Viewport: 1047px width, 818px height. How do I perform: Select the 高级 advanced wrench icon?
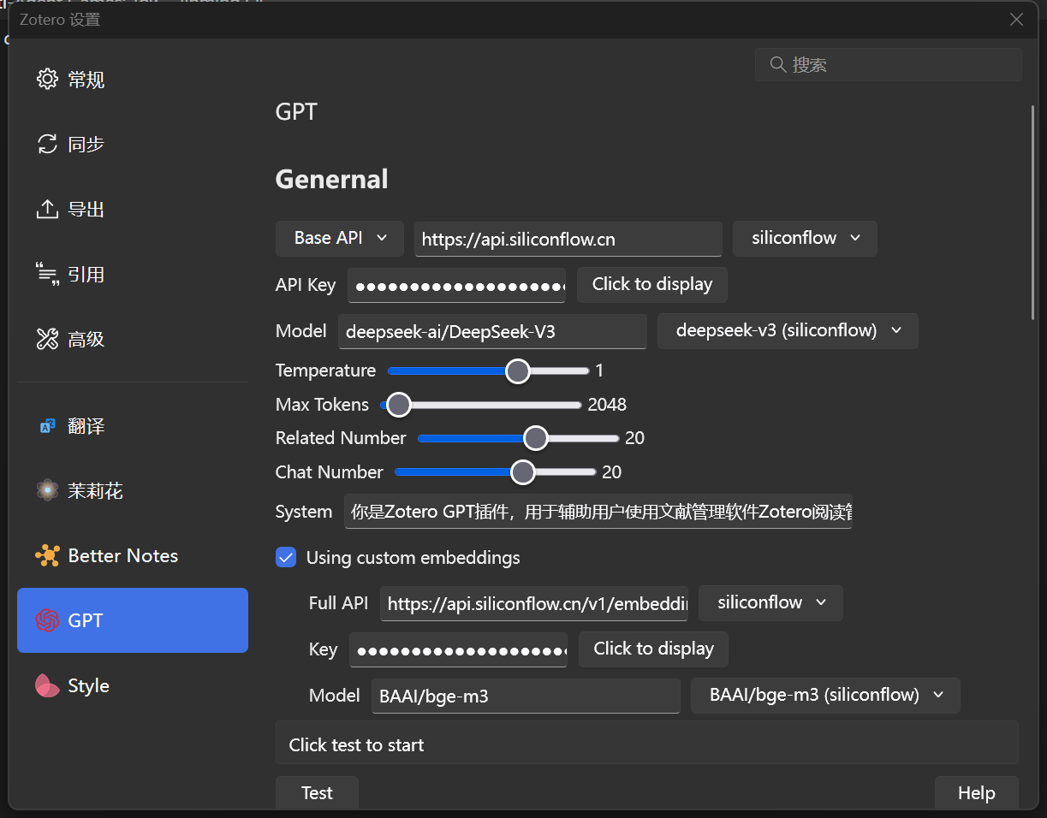pos(47,339)
